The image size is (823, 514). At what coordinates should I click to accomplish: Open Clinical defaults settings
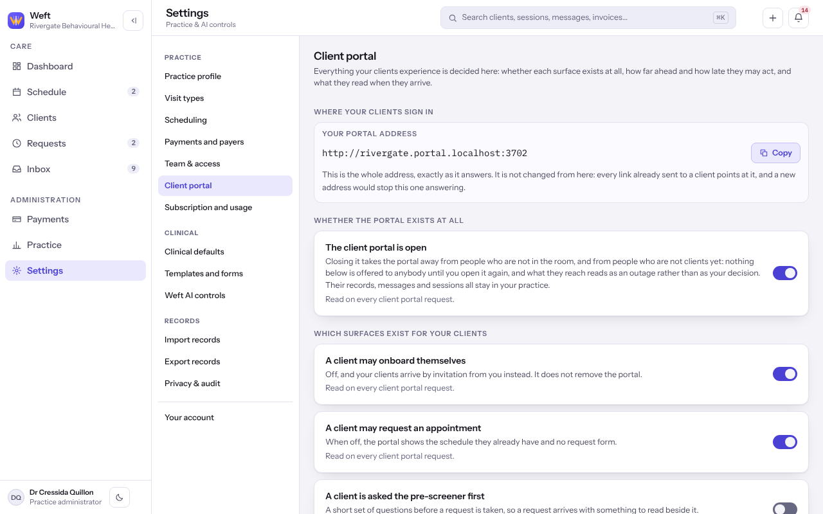pos(225,252)
